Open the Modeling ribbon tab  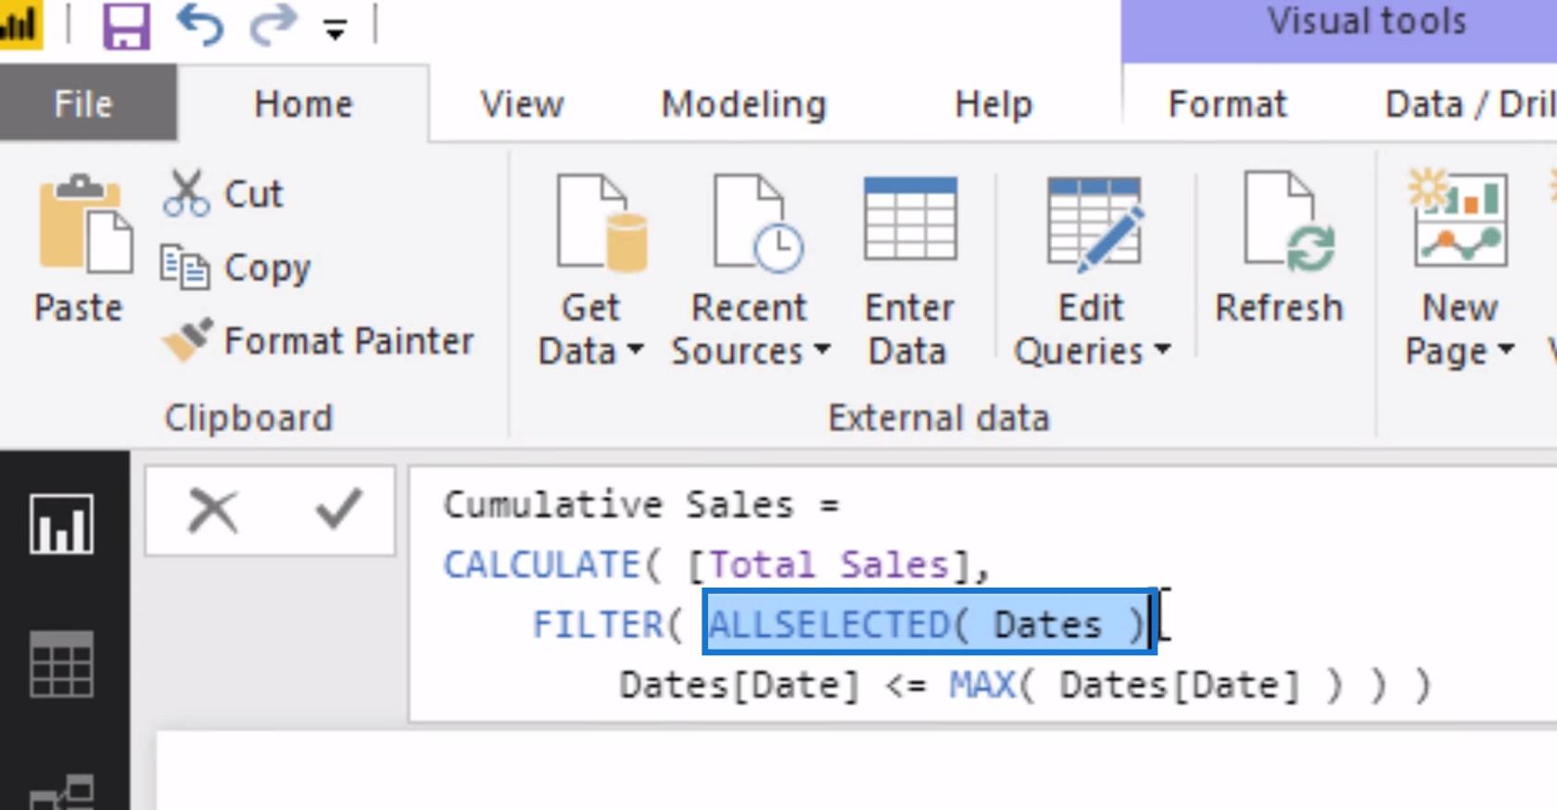(743, 104)
